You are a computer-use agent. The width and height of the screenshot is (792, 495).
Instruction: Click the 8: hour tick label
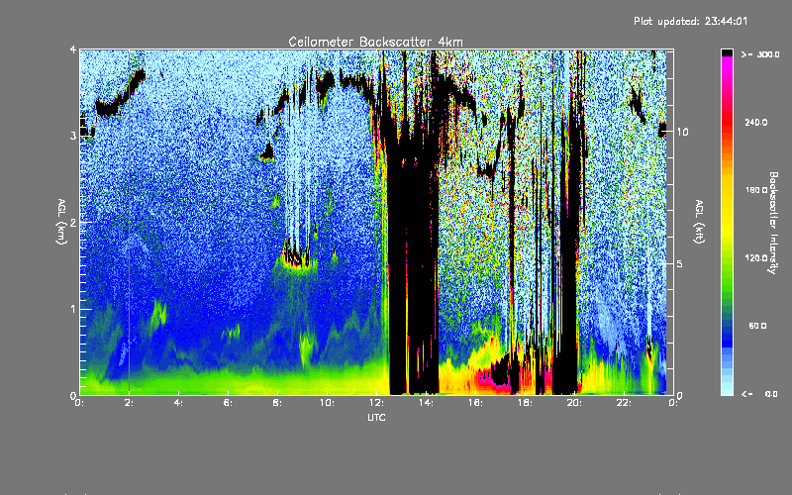pyautogui.click(x=277, y=403)
